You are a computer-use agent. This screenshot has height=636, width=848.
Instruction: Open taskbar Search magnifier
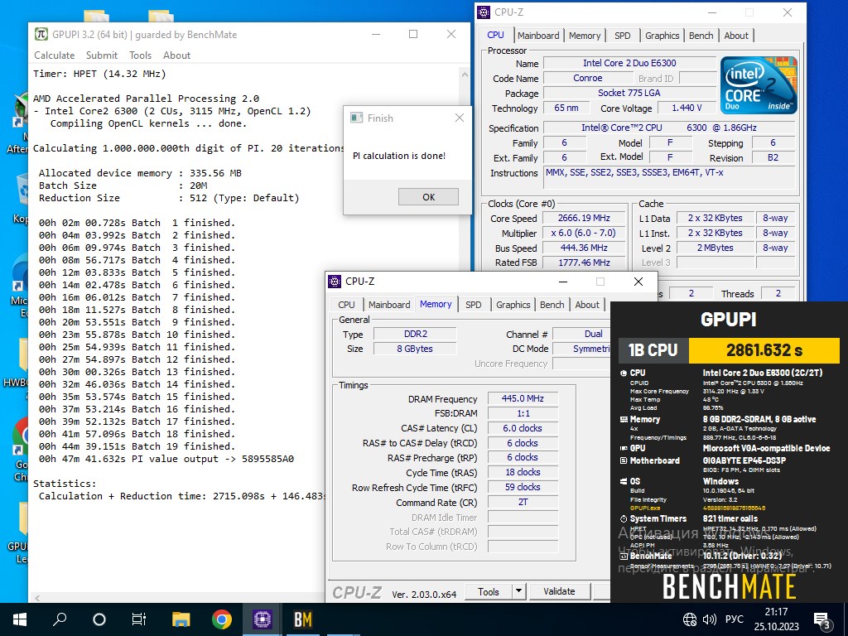pyautogui.click(x=60, y=619)
